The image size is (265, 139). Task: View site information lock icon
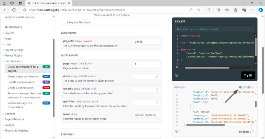[x=25, y=10]
